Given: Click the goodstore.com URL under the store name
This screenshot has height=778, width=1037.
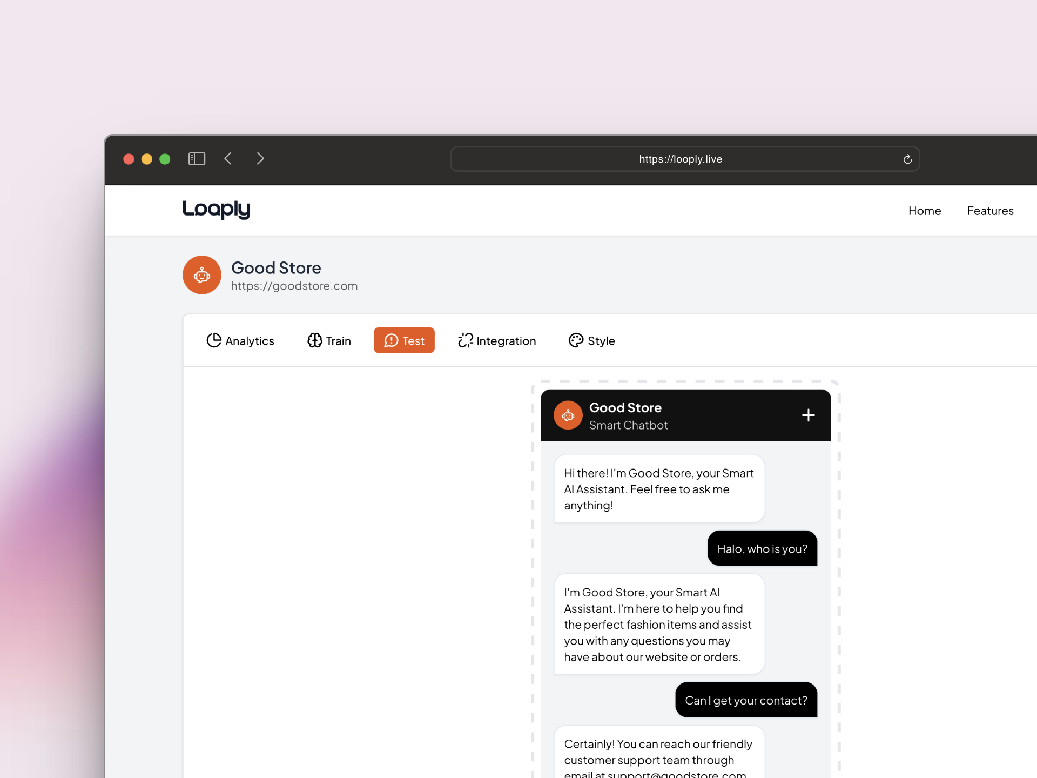Looking at the screenshot, I should point(294,286).
